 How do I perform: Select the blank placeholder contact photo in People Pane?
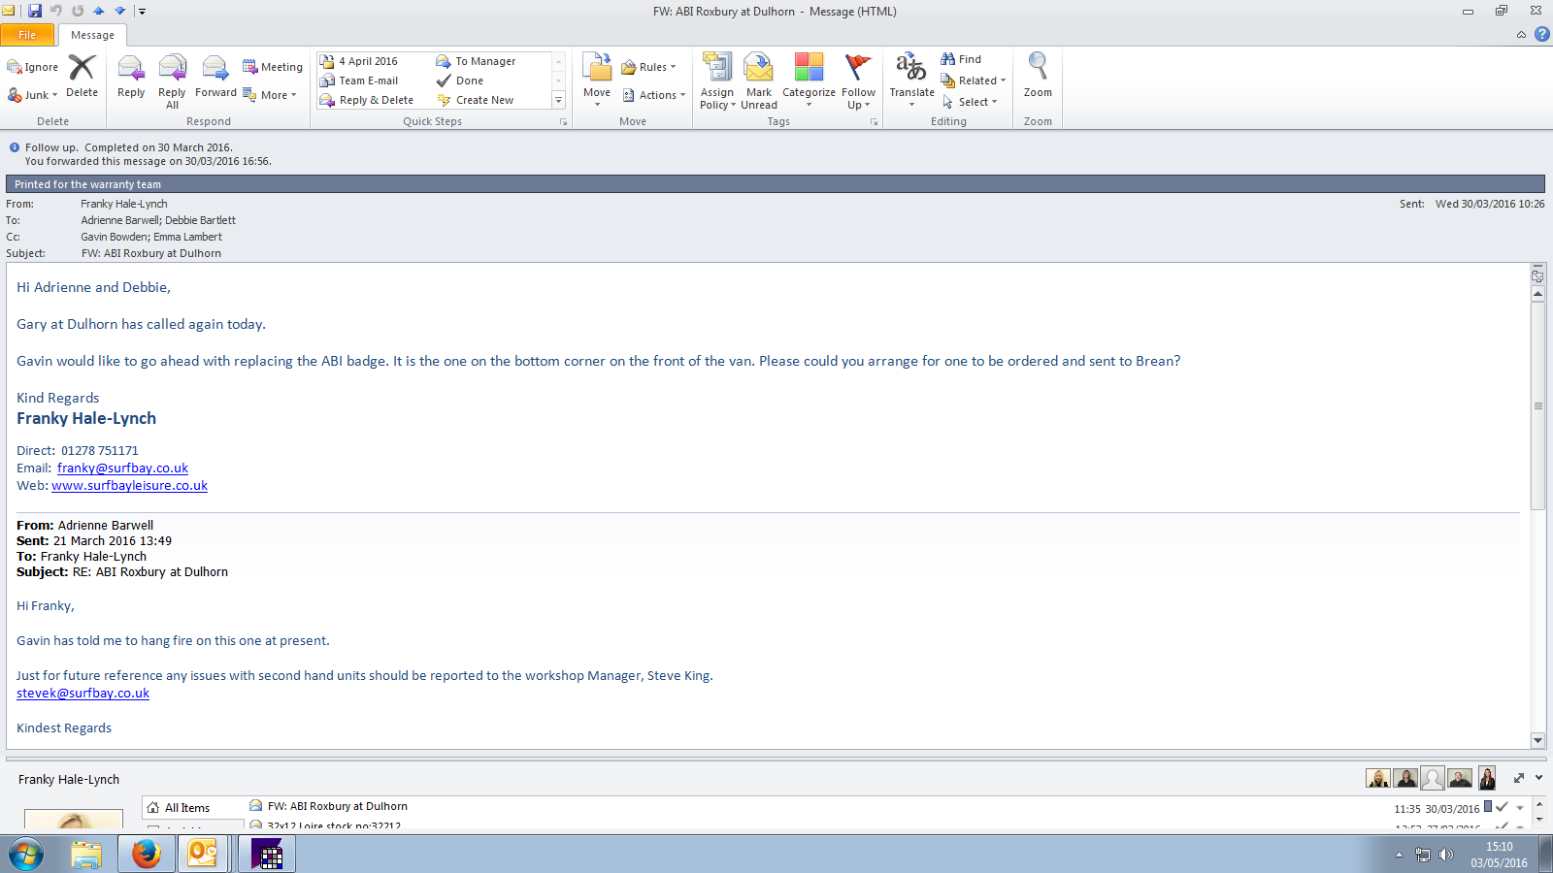coord(1432,778)
